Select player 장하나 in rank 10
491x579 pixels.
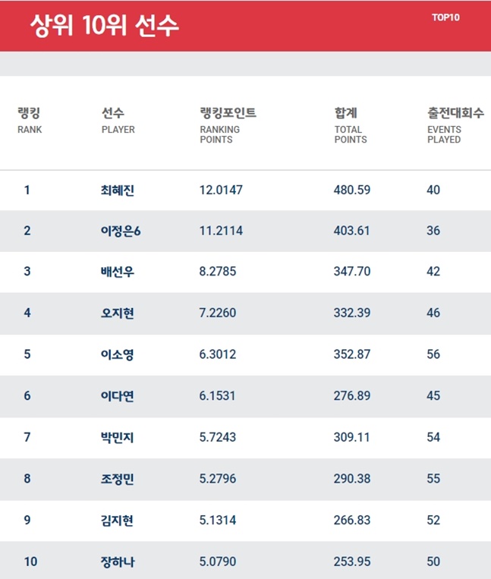(118, 562)
